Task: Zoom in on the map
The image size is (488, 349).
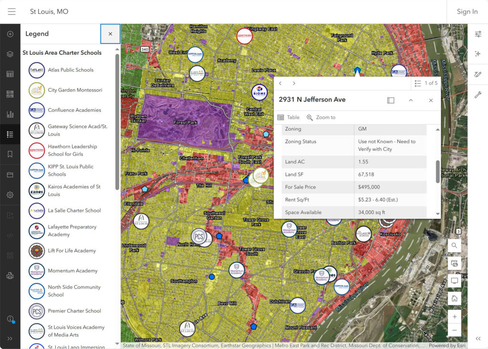Action: click(454, 317)
